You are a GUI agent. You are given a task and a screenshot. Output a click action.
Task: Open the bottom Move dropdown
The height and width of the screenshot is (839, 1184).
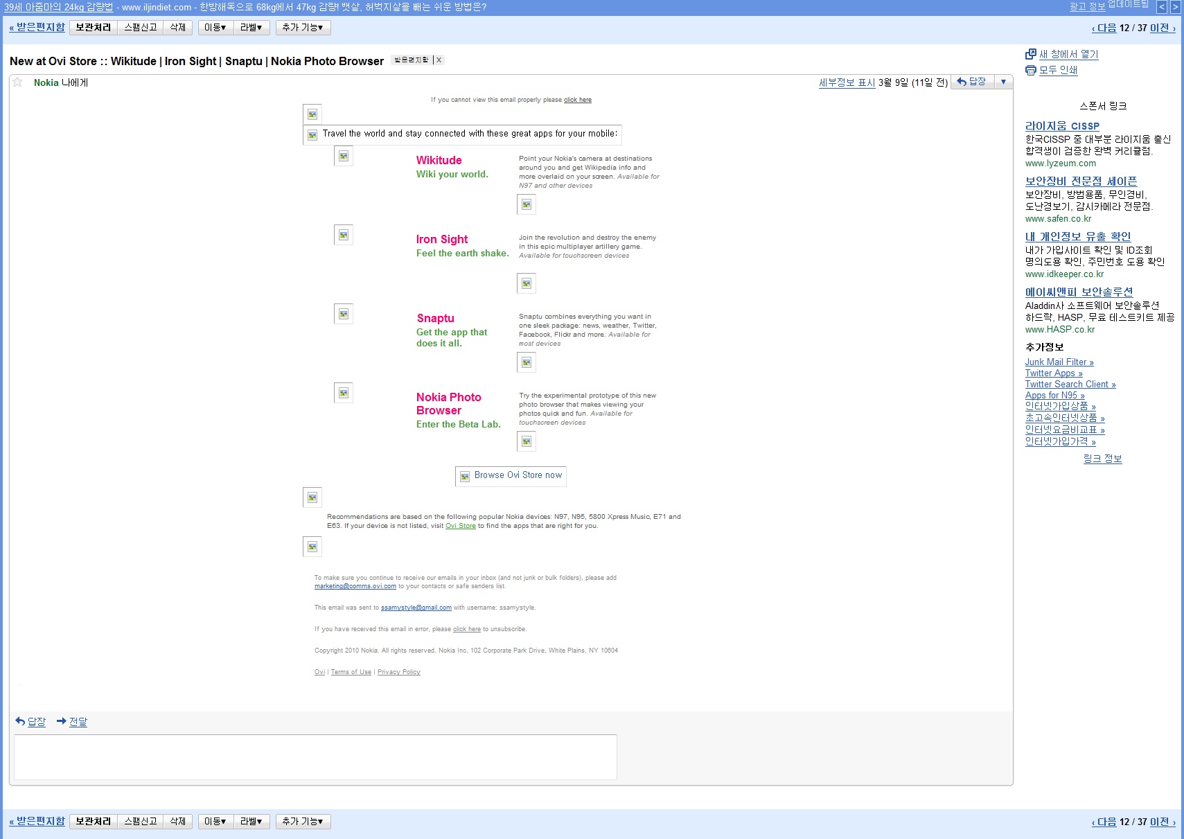click(x=215, y=822)
